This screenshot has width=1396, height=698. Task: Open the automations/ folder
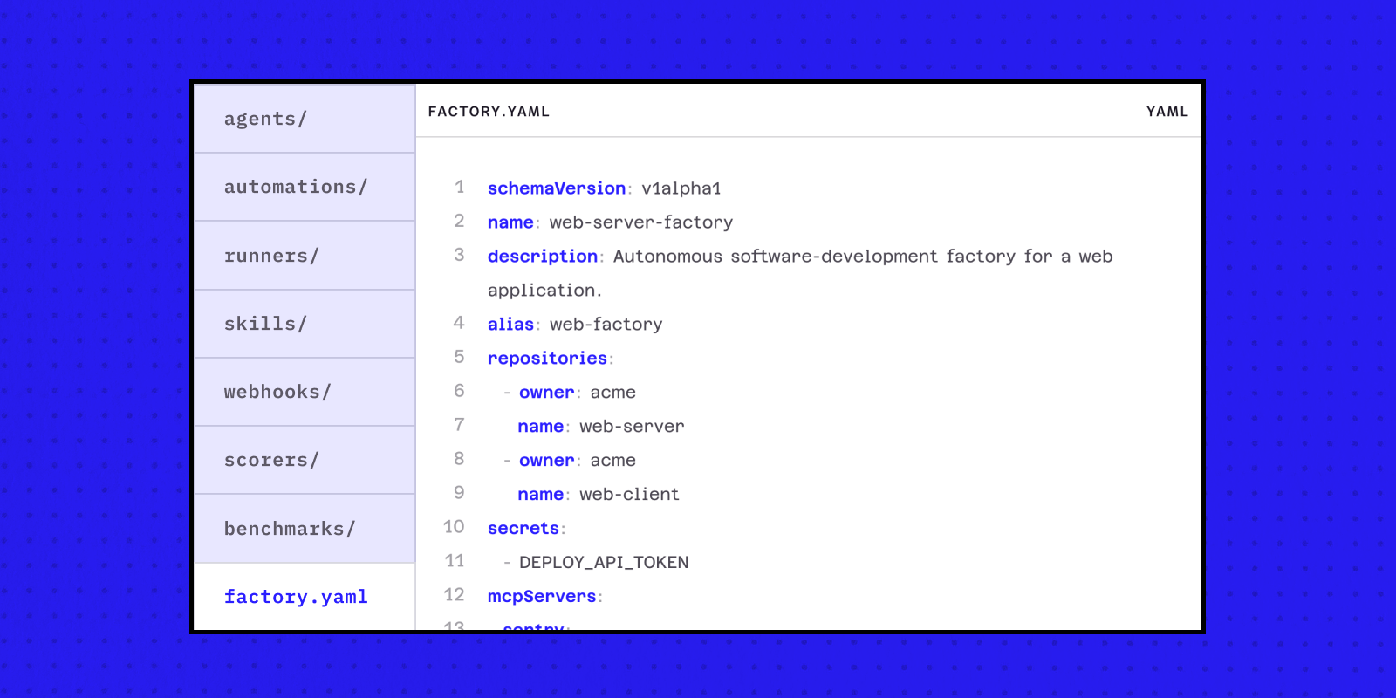[x=305, y=187]
